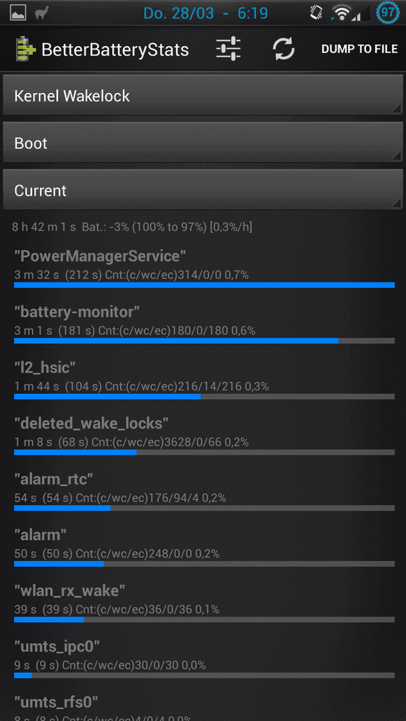
Task: Open the Current reference dropdown
Action: (203, 190)
